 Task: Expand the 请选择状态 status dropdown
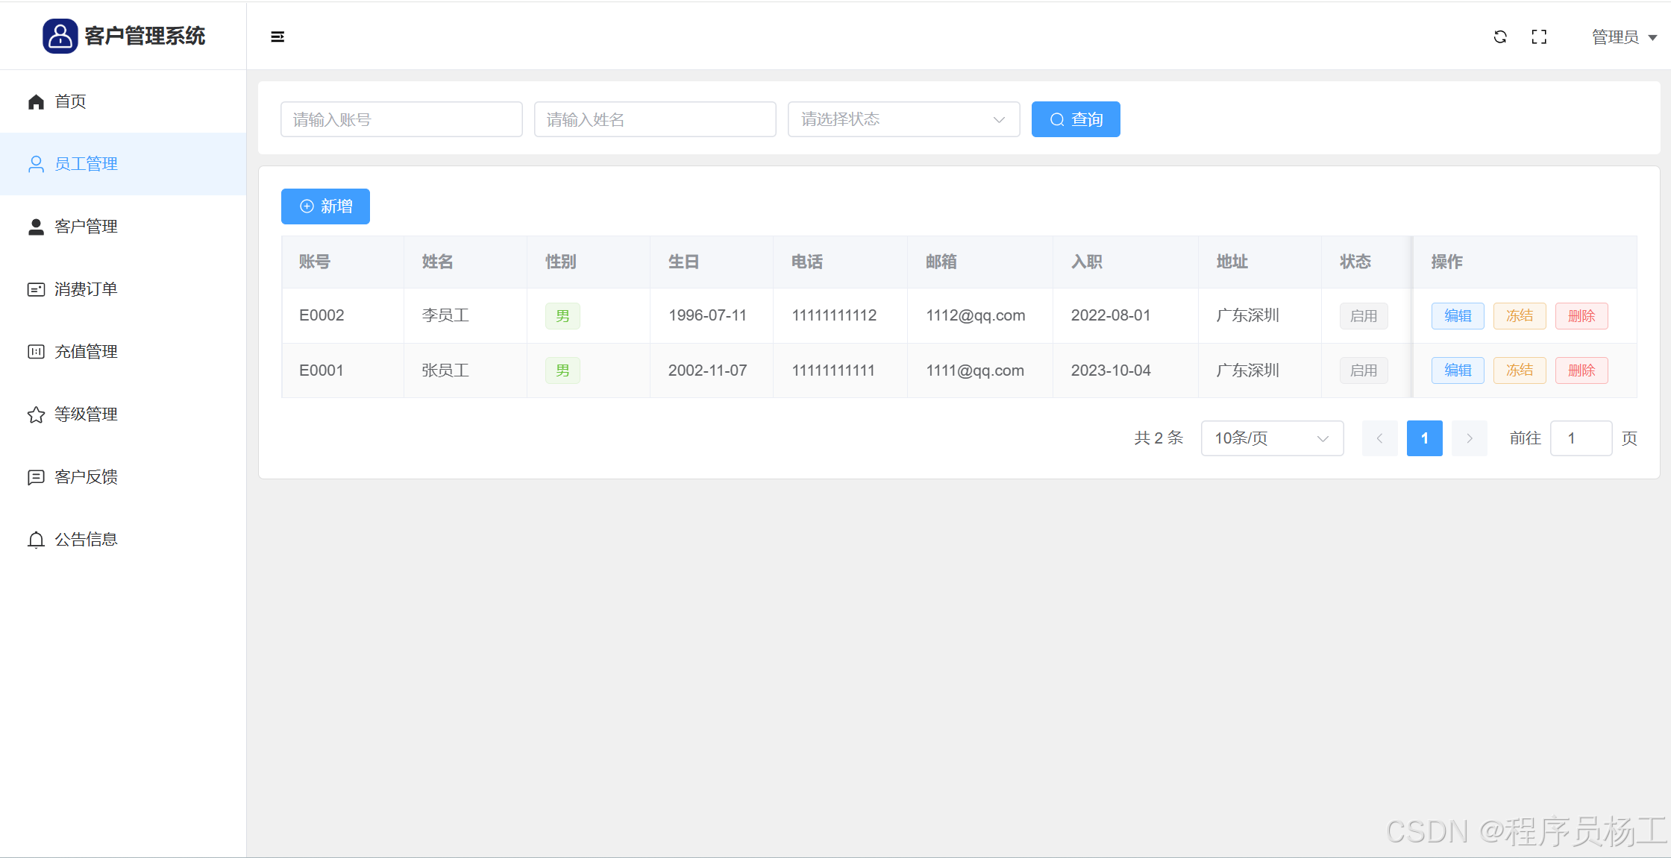[x=903, y=119]
